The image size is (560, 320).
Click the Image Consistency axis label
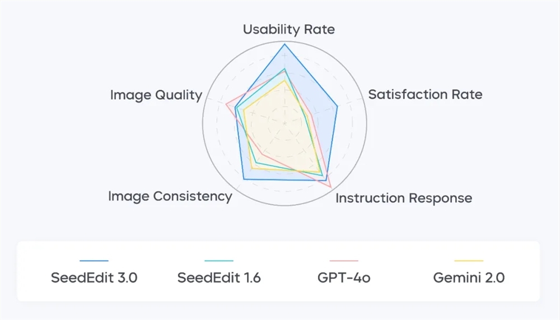click(170, 197)
